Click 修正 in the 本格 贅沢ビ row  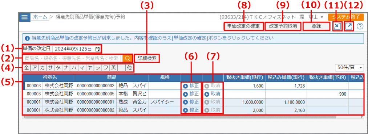(191, 94)
